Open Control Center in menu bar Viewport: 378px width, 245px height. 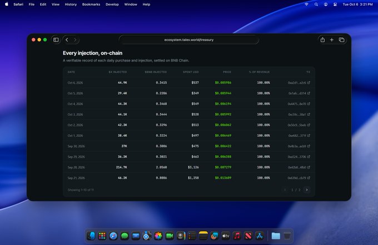pyautogui.click(x=335, y=4)
